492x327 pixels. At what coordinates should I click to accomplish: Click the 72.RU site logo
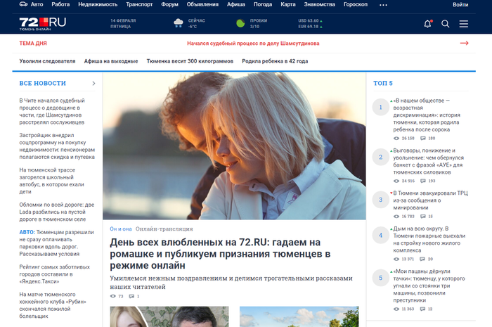pos(43,23)
